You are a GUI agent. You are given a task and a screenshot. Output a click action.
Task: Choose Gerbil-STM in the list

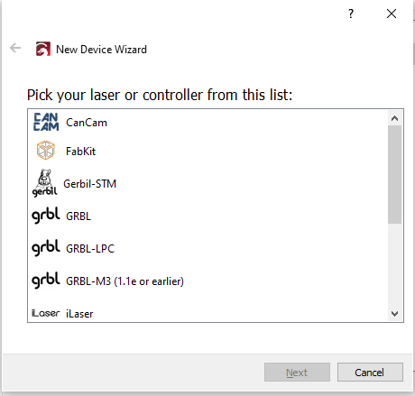(207, 183)
